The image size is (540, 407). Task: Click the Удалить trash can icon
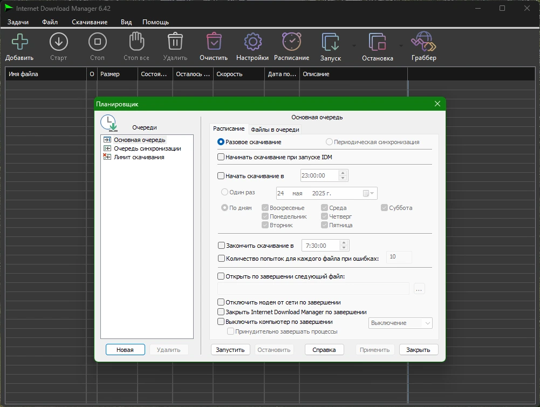click(175, 42)
